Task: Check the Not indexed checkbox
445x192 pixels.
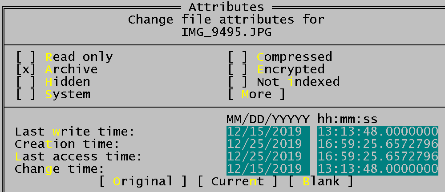Action: coord(238,82)
